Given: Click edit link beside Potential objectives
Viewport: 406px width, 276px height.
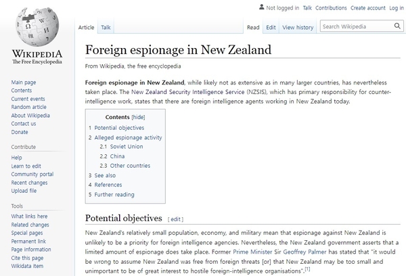Looking at the screenshot, I should tap(175, 220).
